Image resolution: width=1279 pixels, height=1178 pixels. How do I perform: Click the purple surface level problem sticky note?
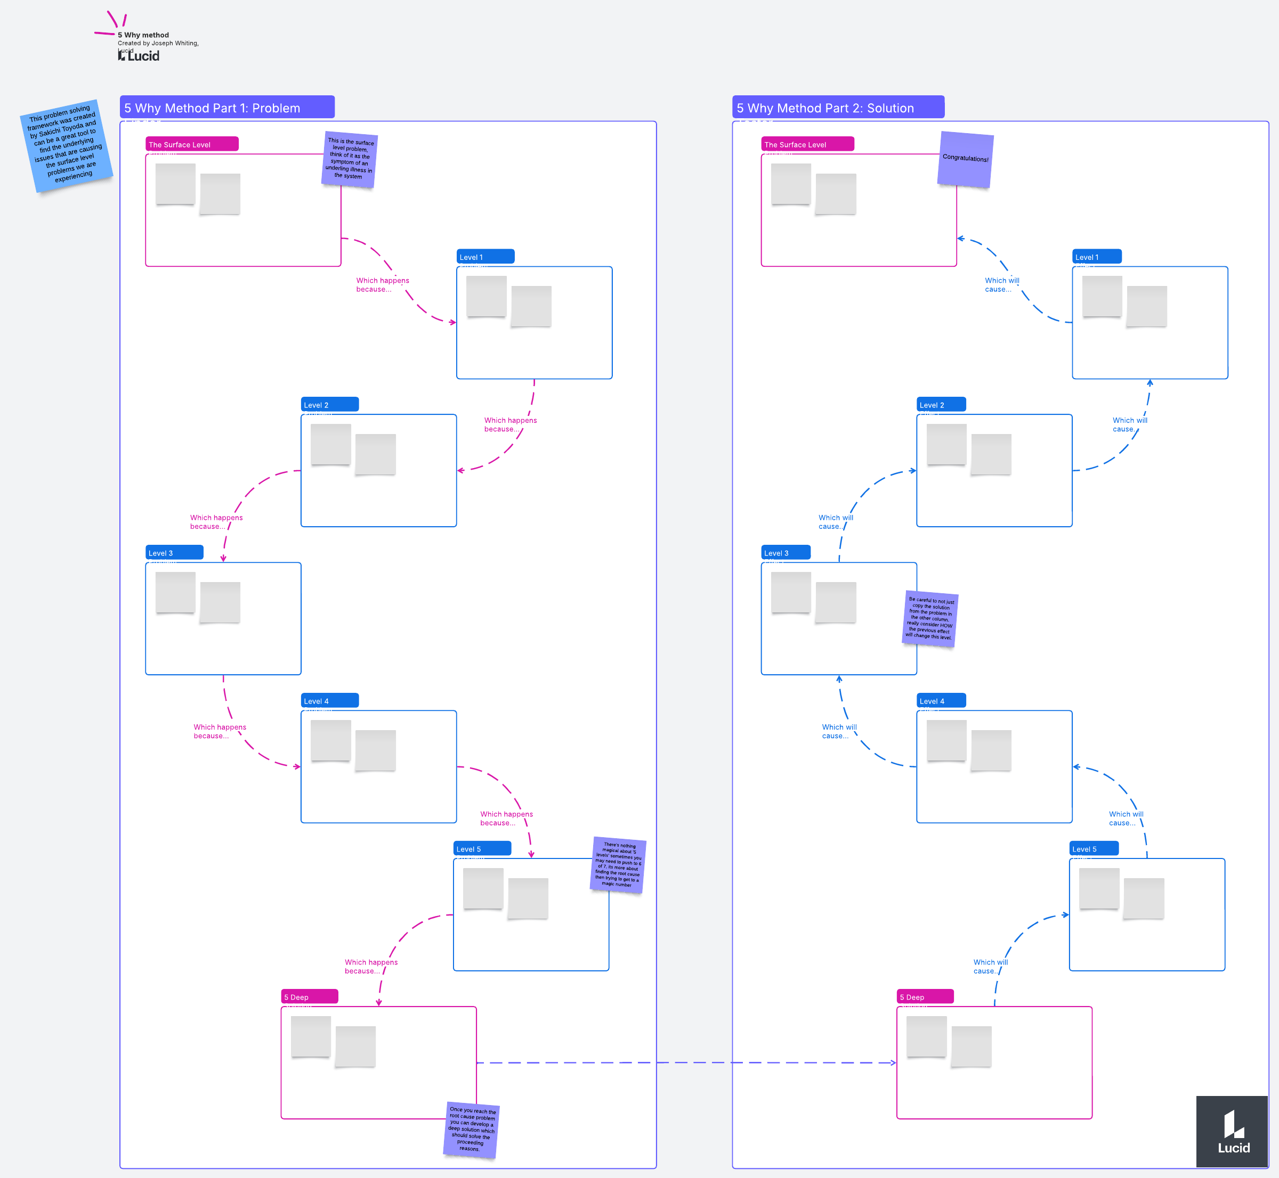pyautogui.click(x=349, y=159)
